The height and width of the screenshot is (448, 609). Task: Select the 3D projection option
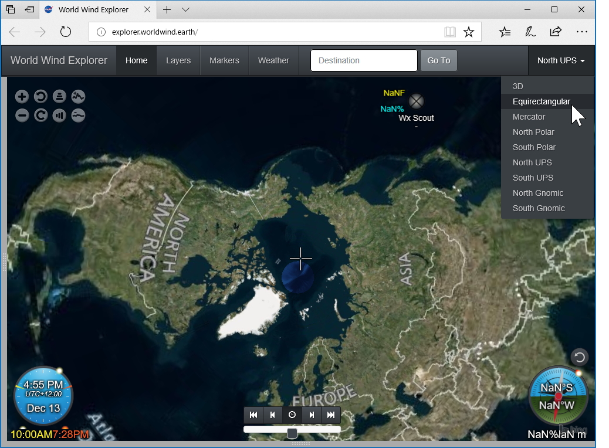547,86
